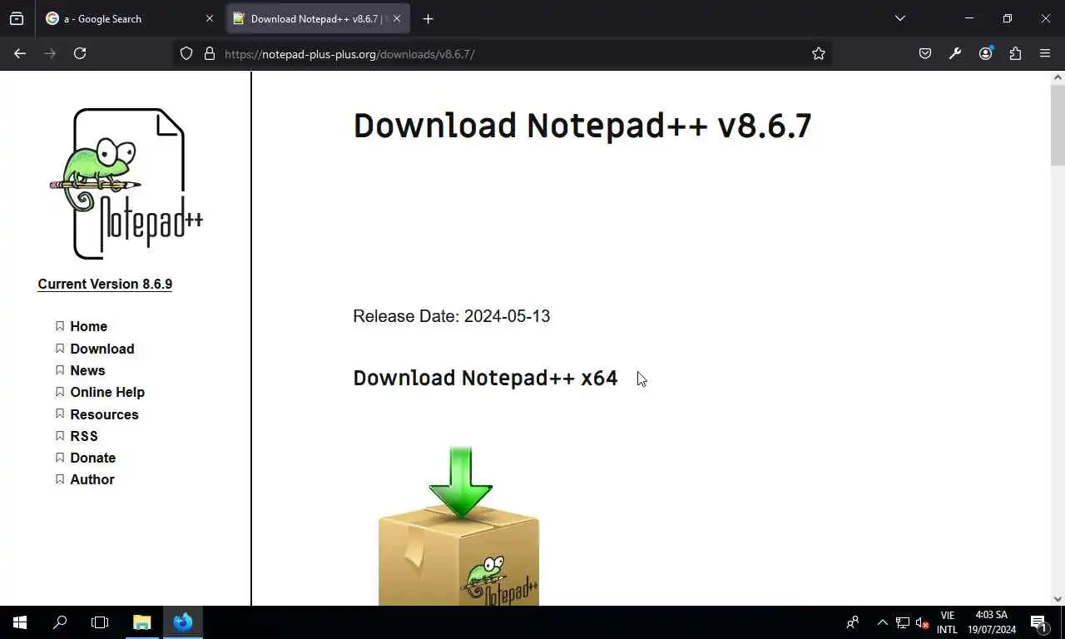Click the page scrollbar up arrow
This screenshot has width=1065, height=639.
click(1058, 77)
